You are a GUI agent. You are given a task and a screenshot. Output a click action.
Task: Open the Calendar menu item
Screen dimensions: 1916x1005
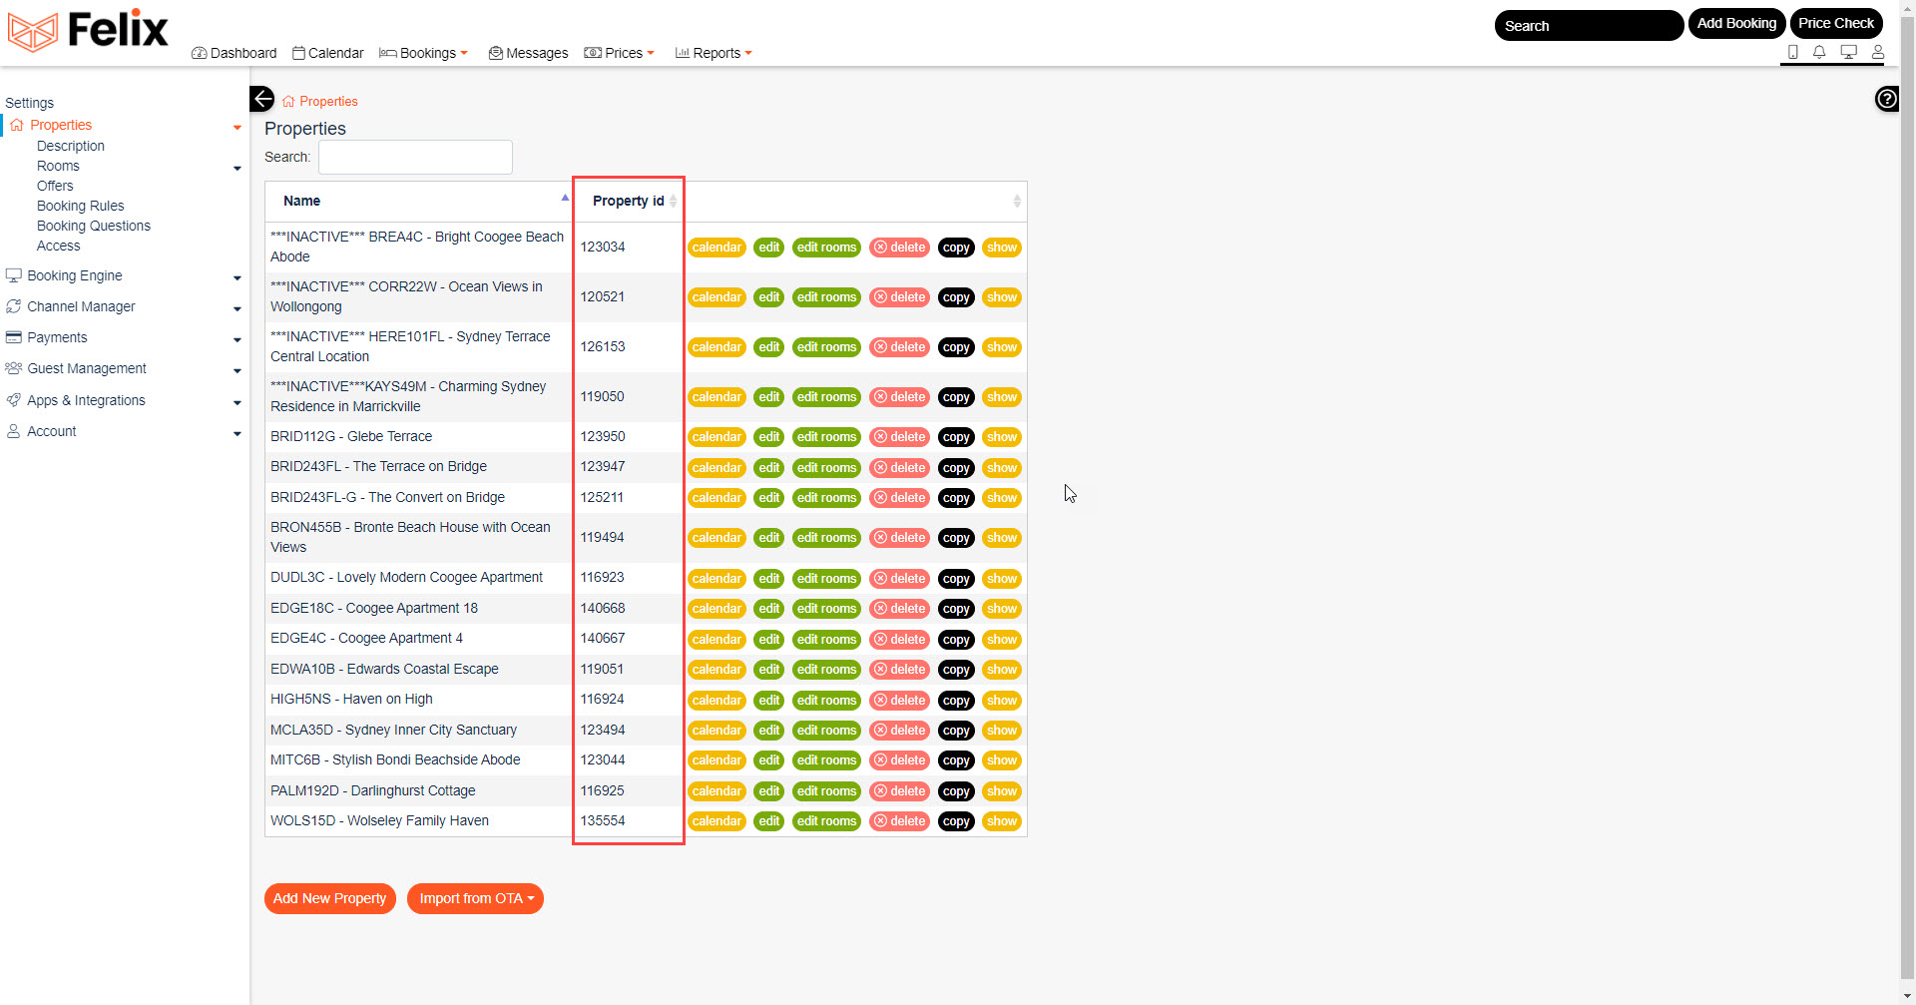[327, 53]
